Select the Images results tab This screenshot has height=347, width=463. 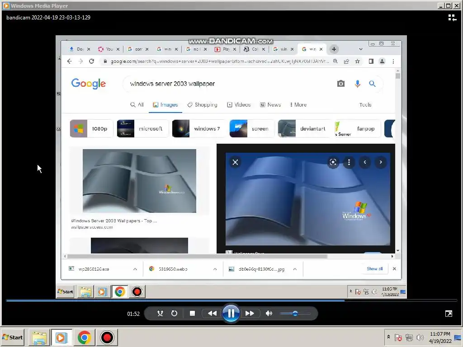click(165, 105)
